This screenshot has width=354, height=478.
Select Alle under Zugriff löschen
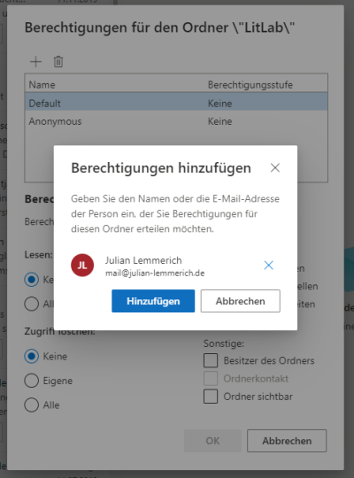[31, 405]
